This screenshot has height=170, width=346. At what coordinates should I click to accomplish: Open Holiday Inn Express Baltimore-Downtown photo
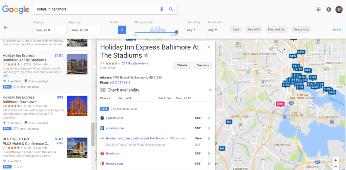[x=77, y=106]
